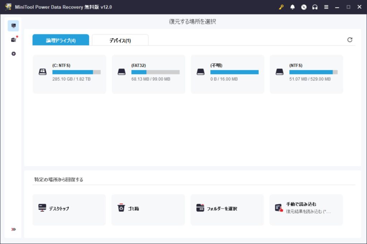Click the "51.07 MB / 529.00 MB" text
The image size is (367, 244).
(x=310, y=79)
